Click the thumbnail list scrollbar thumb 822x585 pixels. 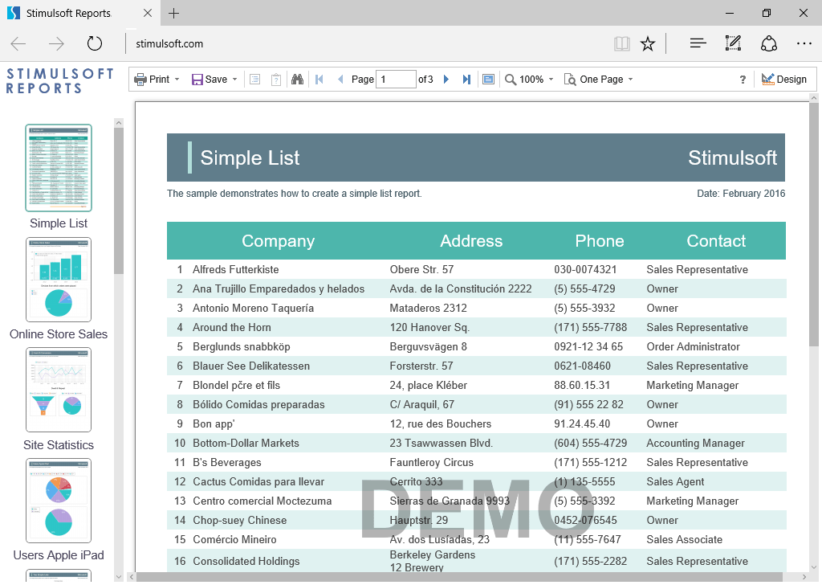[x=119, y=200]
